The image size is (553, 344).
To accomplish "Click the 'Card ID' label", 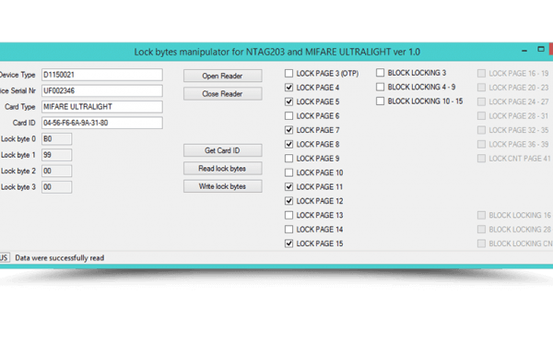I will coord(24,123).
